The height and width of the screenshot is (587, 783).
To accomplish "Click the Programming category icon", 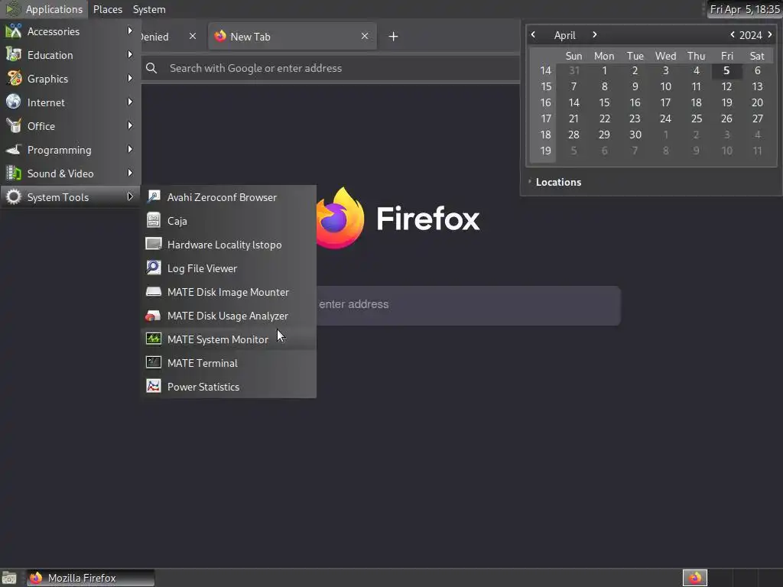I will [x=14, y=149].
